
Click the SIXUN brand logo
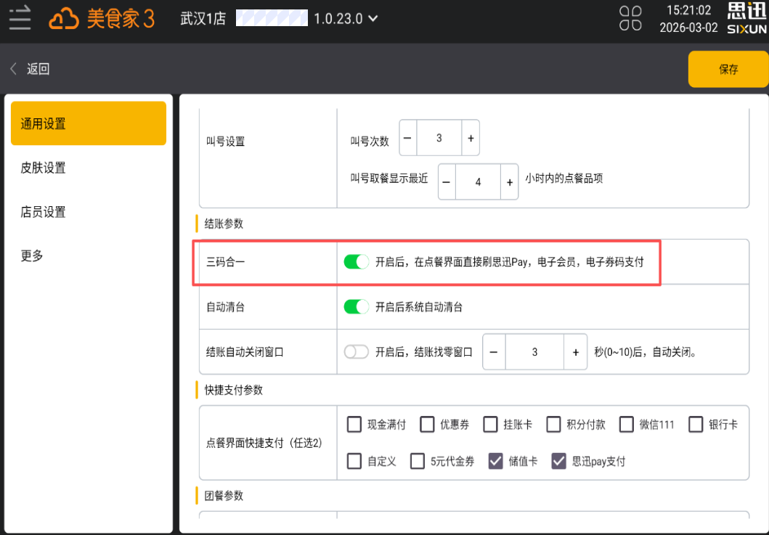pos(746,18)
